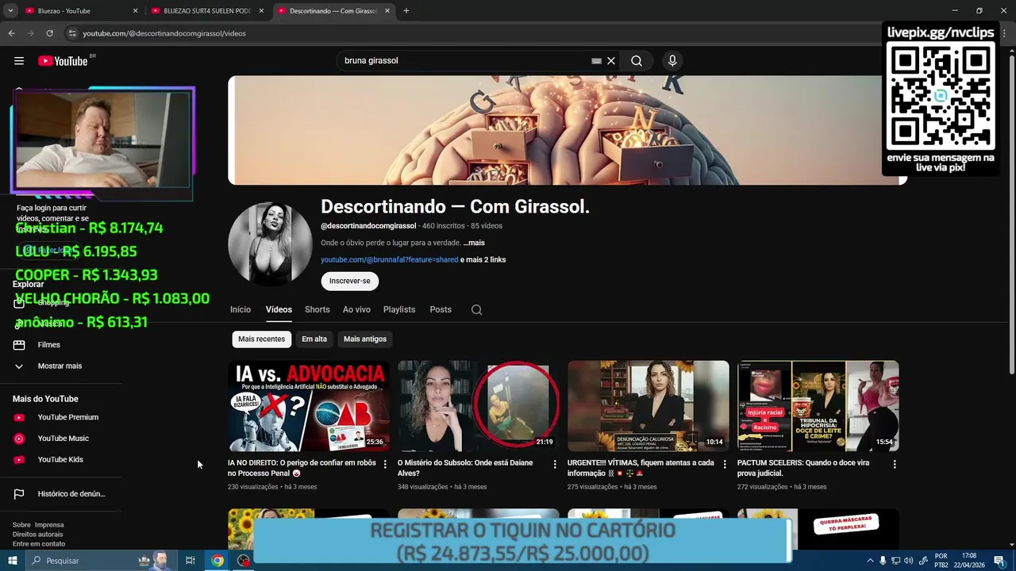Open options menu for PACTUM SCELERIS video
Image resolution: width=1016 pixels, height=571 pixels.
(x=895, y=464)
